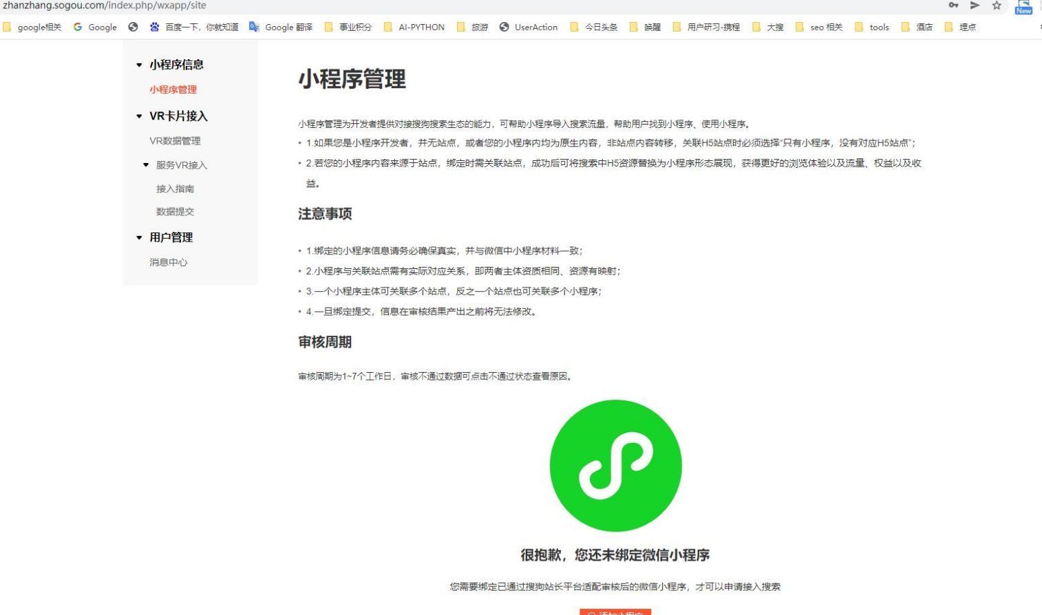This screenshot has width=1042, height=615.
Task: Open the 大搜 bookmark folder
Action: pyautogui.click(x=767, y=27)
